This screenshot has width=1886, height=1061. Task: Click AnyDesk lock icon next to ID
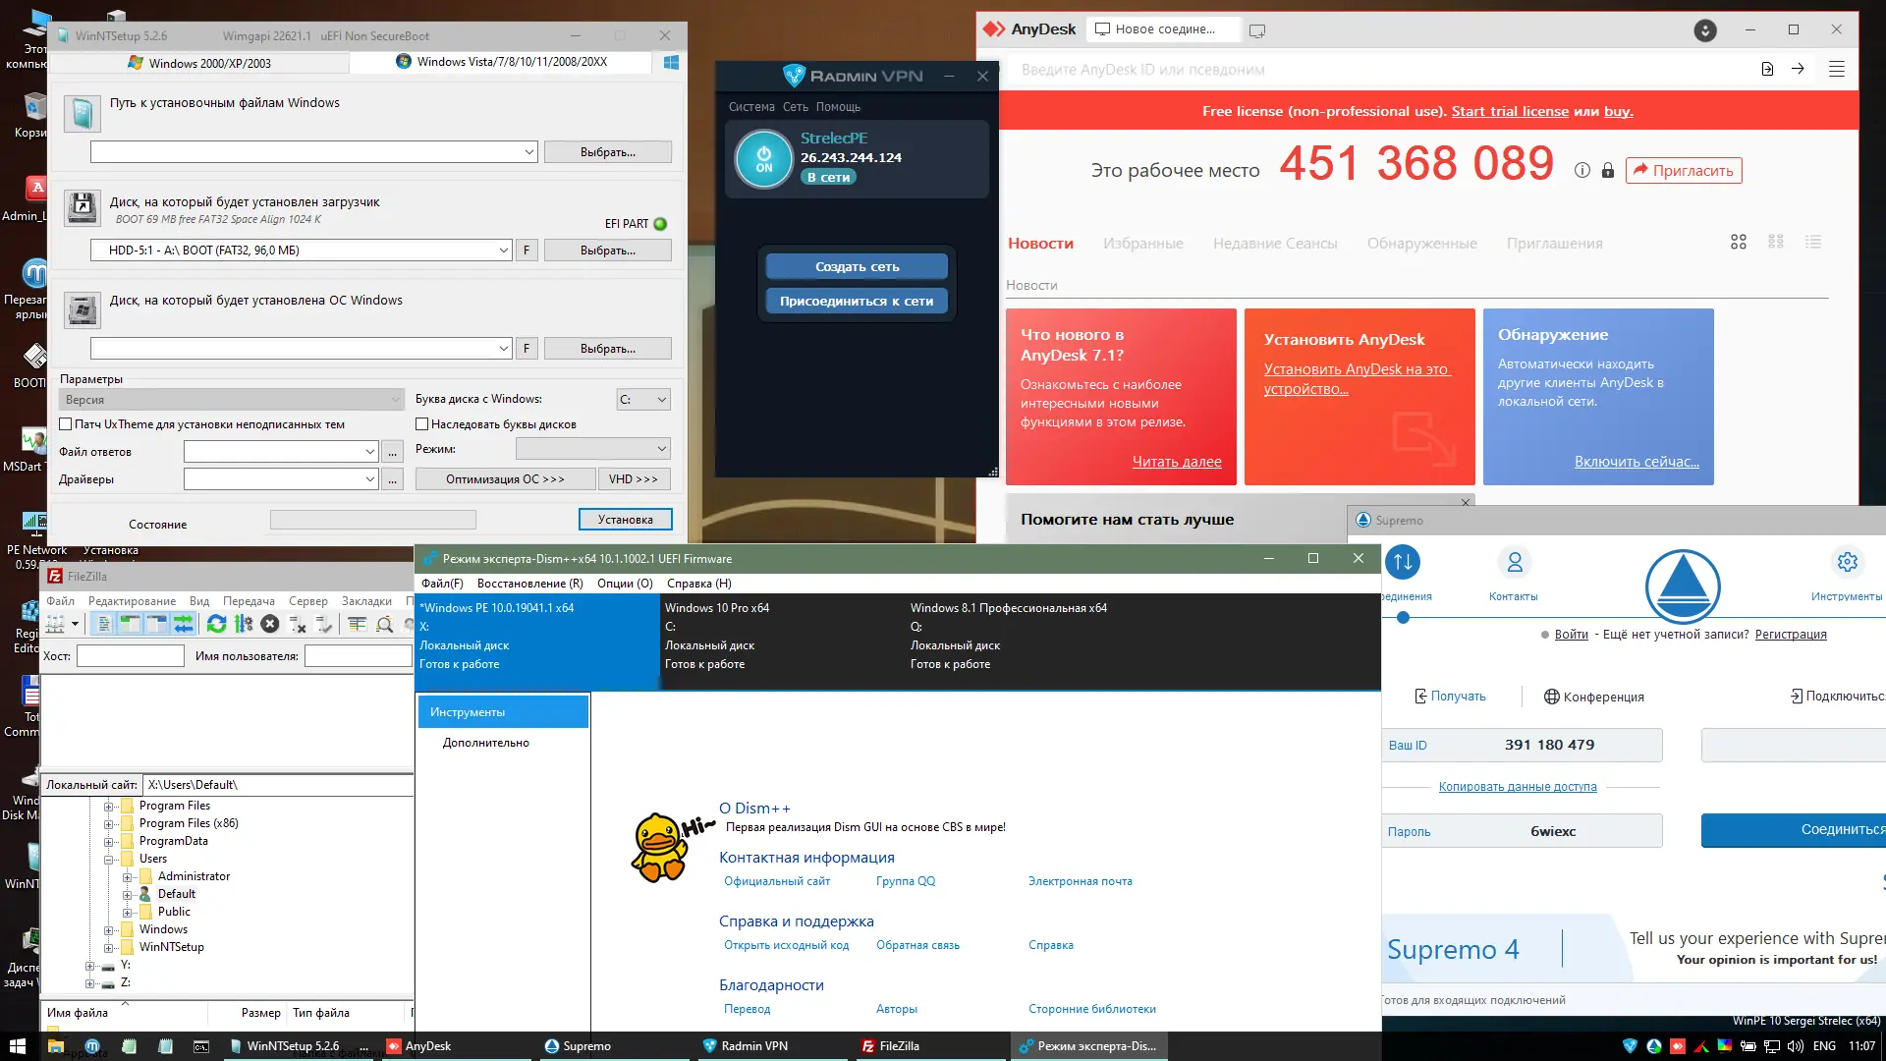(1608, 170)
